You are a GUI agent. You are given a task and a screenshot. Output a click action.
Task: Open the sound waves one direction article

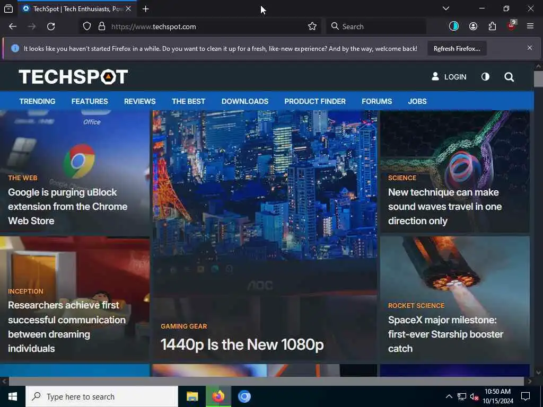[445, 206]
